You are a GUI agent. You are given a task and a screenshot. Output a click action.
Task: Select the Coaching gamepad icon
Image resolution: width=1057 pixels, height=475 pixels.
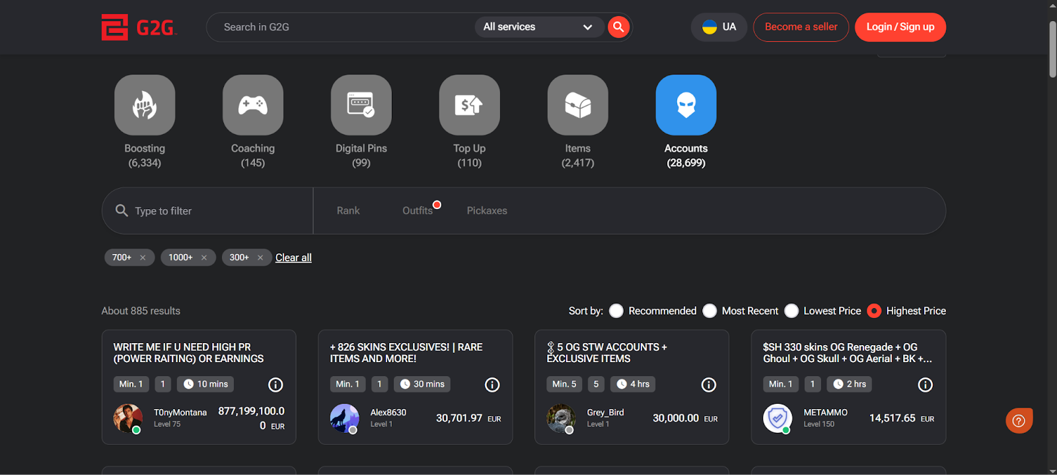click(x=253, y=105)
